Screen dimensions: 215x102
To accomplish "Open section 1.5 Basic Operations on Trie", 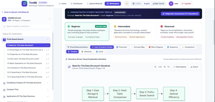I will click(x=28, y=64).
